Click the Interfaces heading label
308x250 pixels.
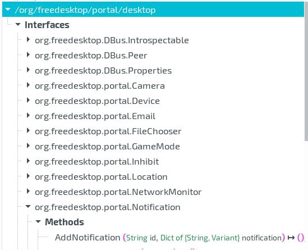(47, 25)
